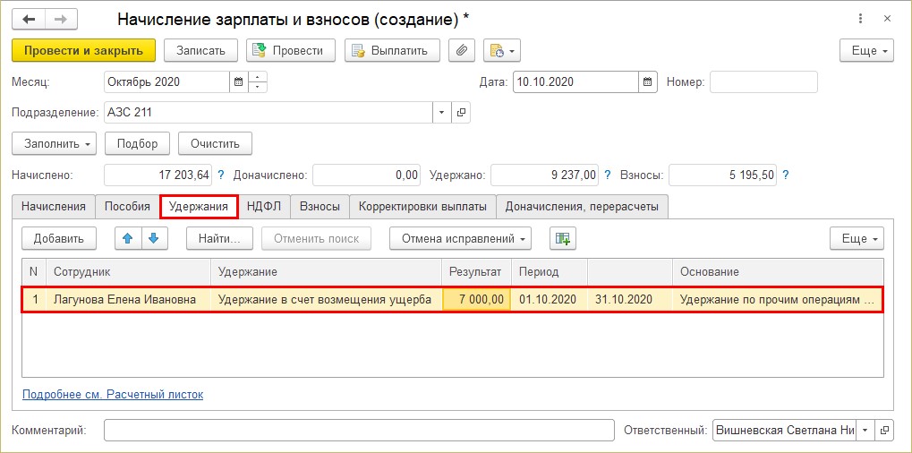912x453 pixels.
Task: Click the back navigation arrow
Action: pos(29,19)
